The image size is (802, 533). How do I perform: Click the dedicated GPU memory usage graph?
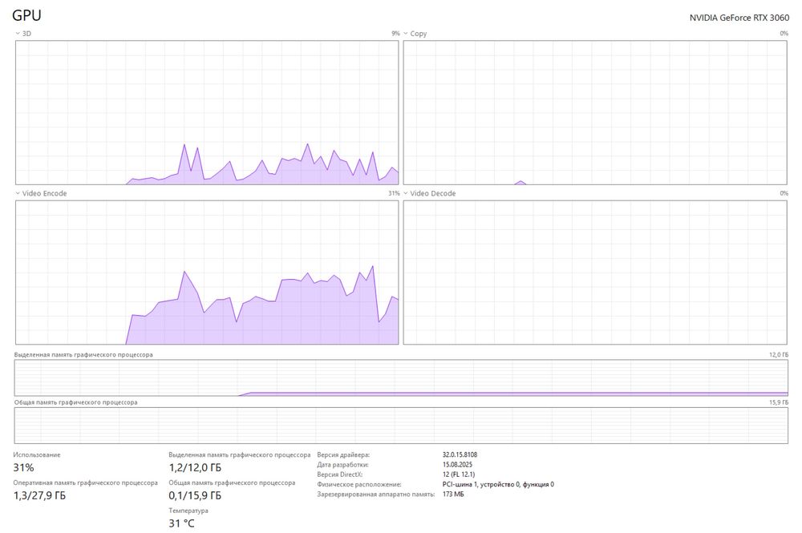[x=401, y=378]
